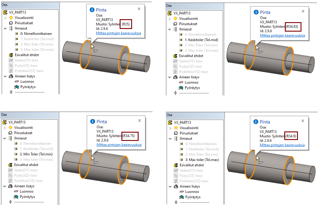This screenshot has width=321, height=205.
Task: Click the Esivalitut ehdot icon in the R34.83 panel
Action: 175,56
